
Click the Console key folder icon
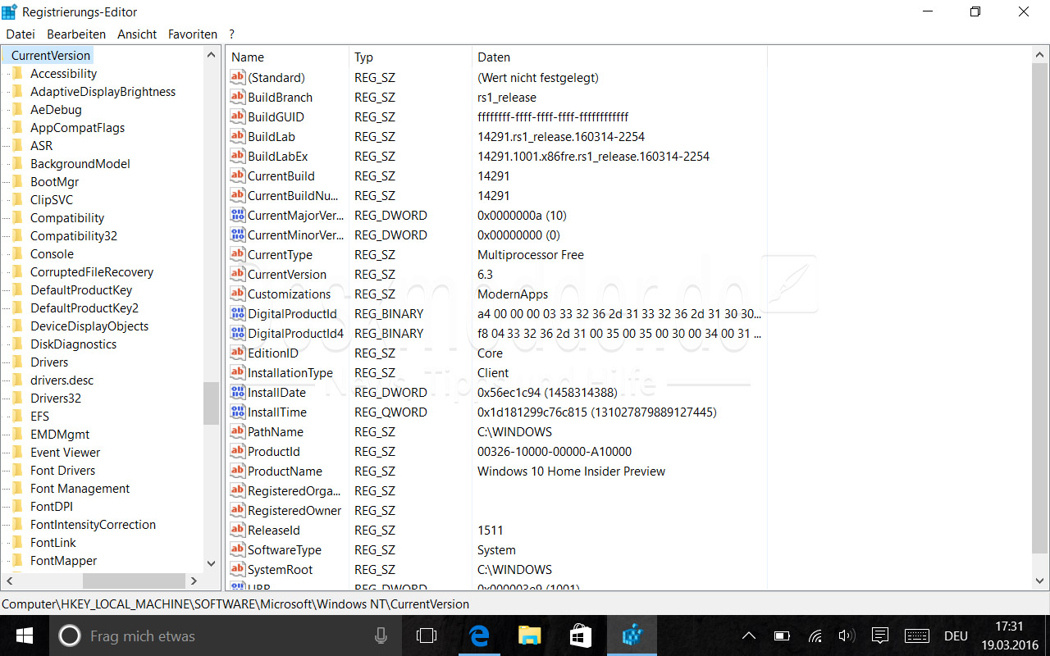coord(18,253)
